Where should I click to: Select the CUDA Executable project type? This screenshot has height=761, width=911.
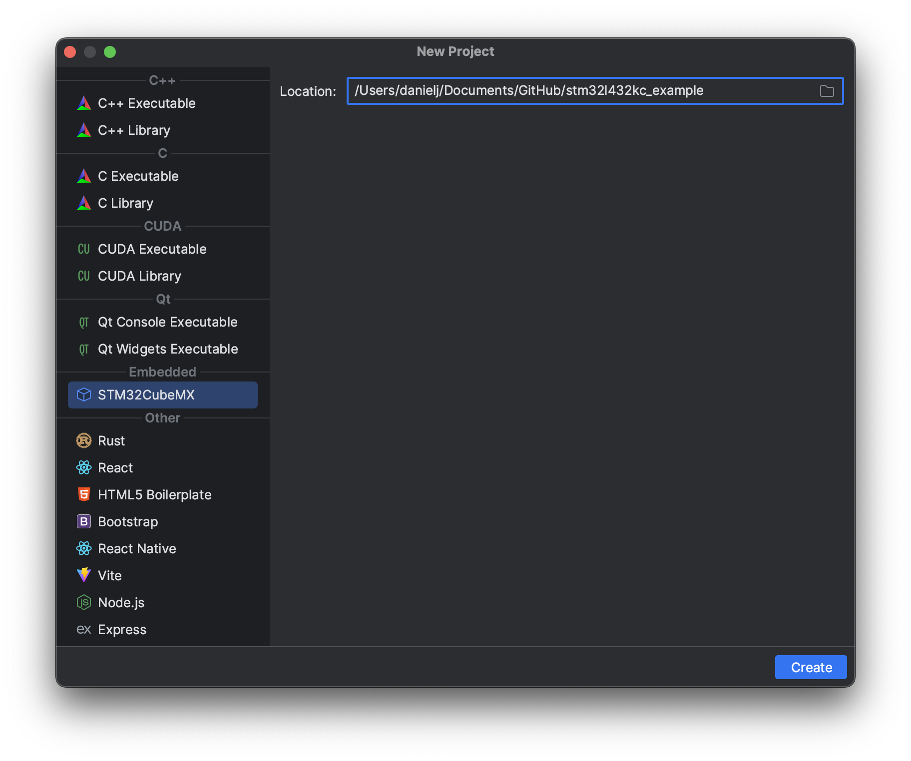click(152, 249)
